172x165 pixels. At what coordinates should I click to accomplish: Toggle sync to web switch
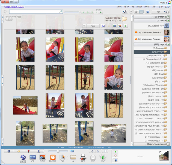tap(9, 19)
